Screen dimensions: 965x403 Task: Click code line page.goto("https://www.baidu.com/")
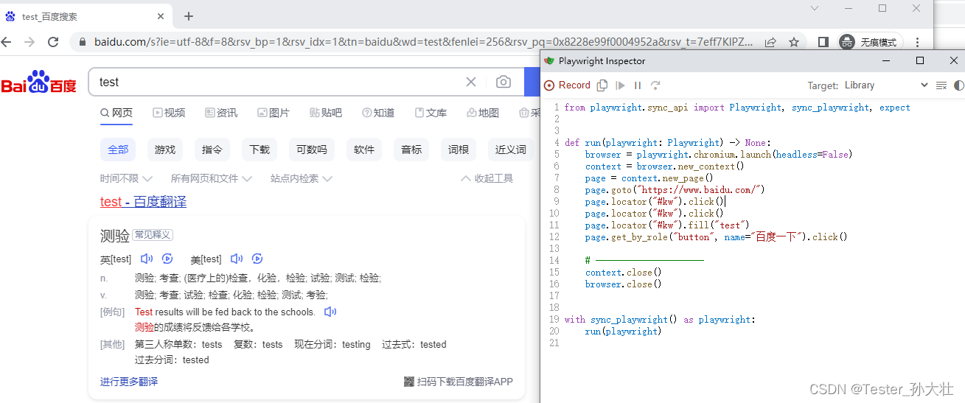(x=675, y=190)
